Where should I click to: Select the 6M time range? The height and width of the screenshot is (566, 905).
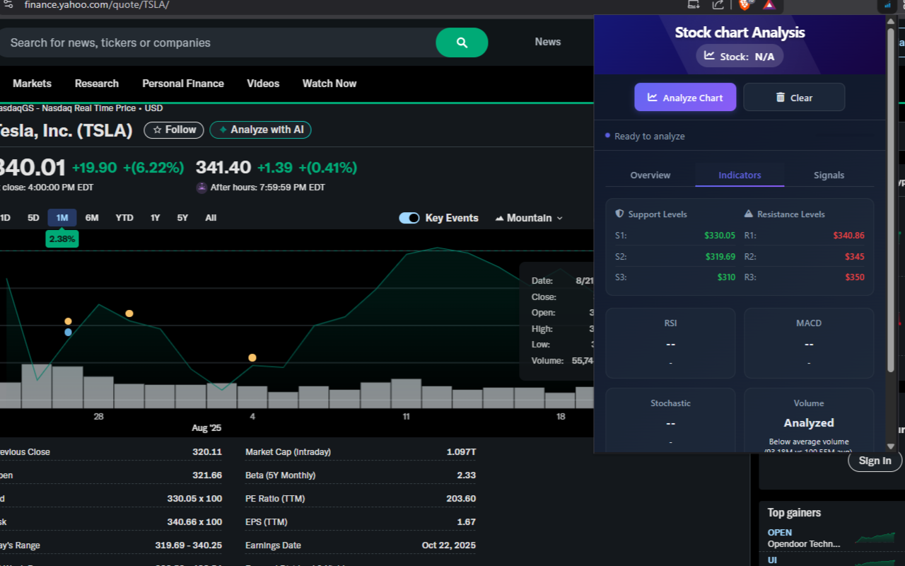click(x=92, y=218)
